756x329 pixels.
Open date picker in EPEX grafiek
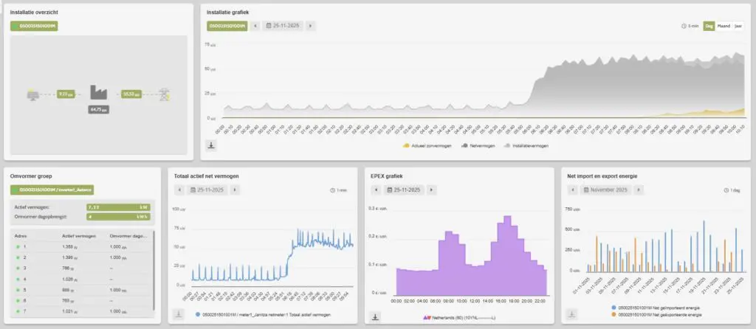point(404,190)
